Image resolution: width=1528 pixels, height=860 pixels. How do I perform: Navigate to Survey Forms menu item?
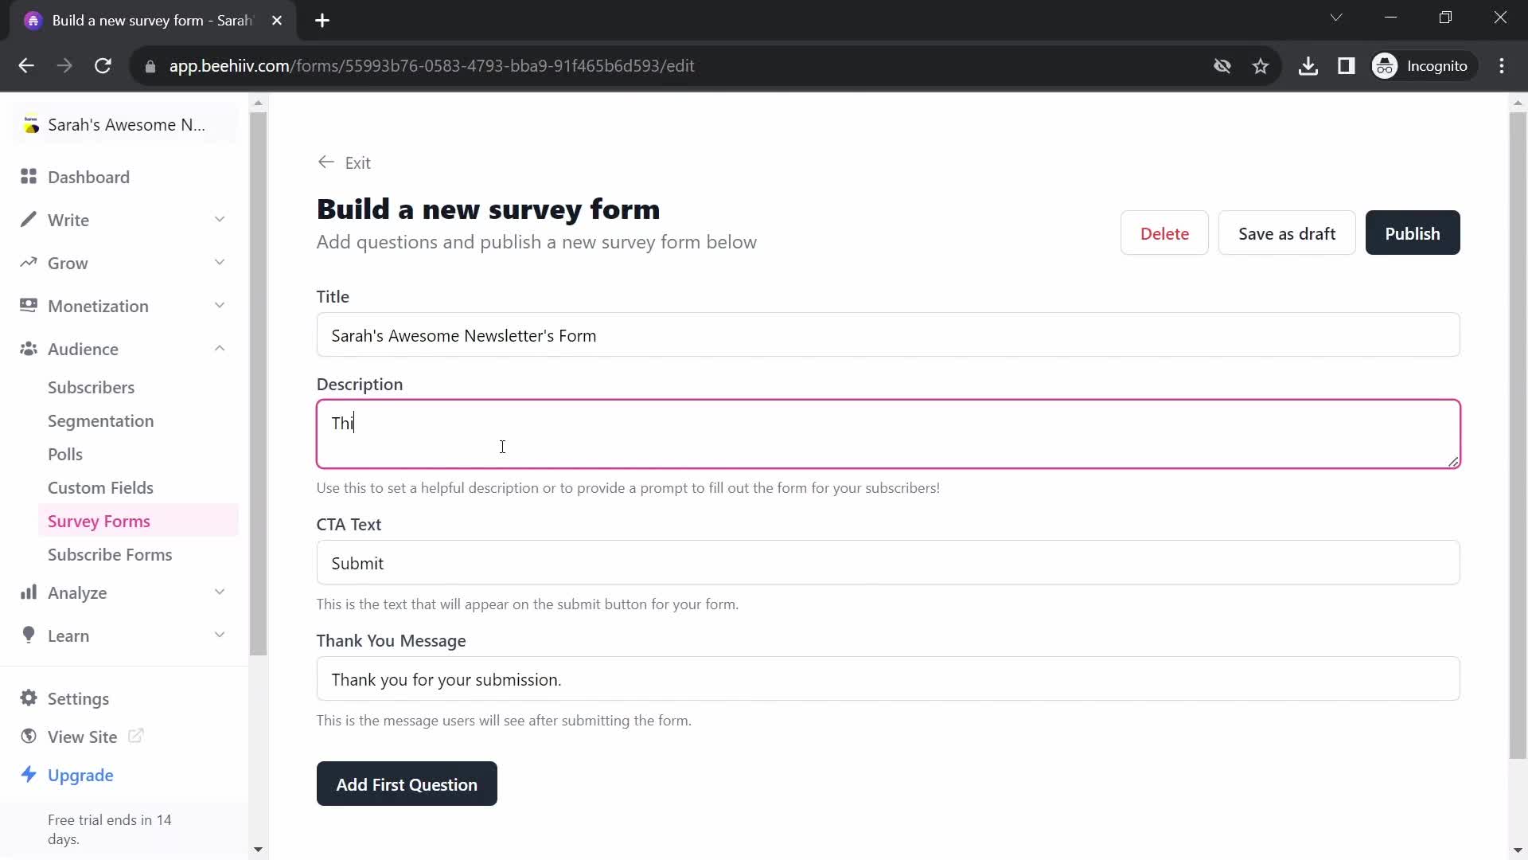point(99,521)
